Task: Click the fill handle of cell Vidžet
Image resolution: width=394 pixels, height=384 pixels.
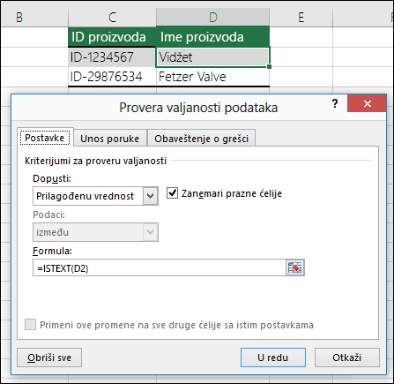Action: [x=269, y=67]
